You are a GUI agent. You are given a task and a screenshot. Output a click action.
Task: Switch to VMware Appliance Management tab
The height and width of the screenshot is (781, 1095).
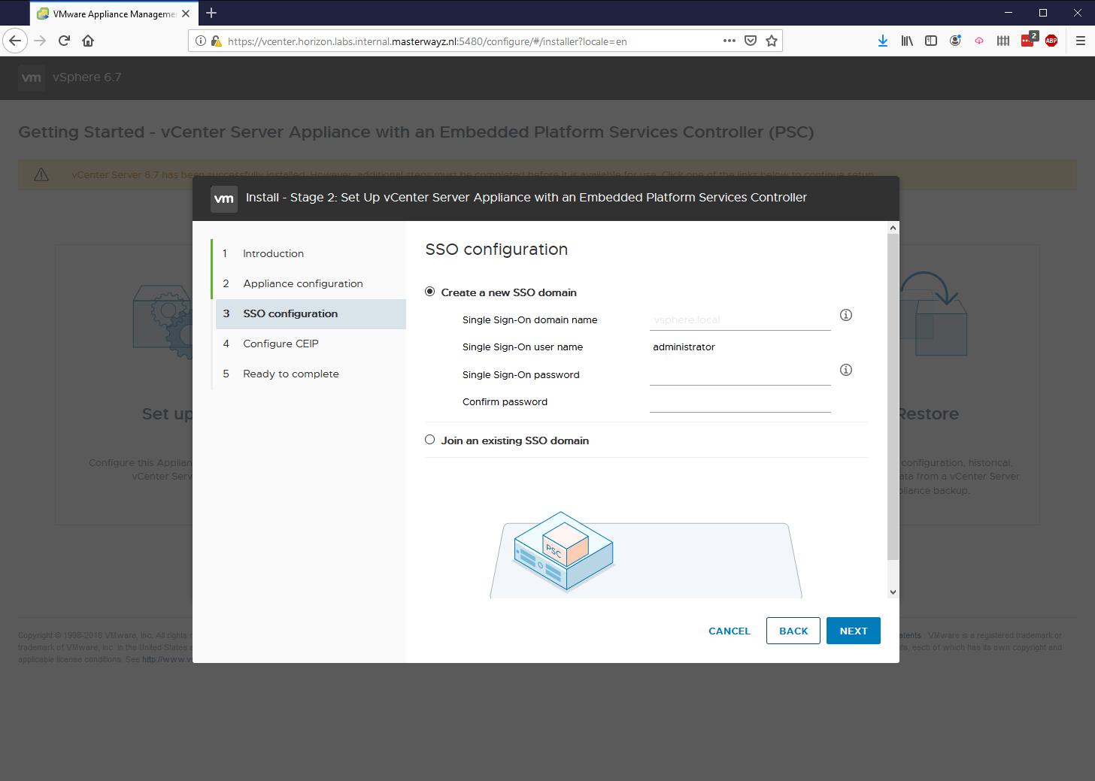pyautogui.click(x=114, y=14)
